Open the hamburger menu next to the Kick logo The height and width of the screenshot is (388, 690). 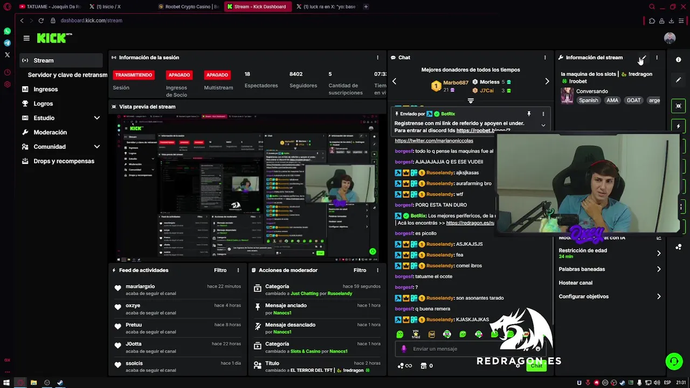tap(26, 38)
